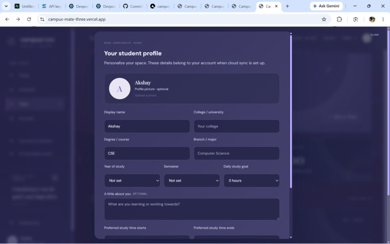Reload the page with refresh icon

[29, 19]
